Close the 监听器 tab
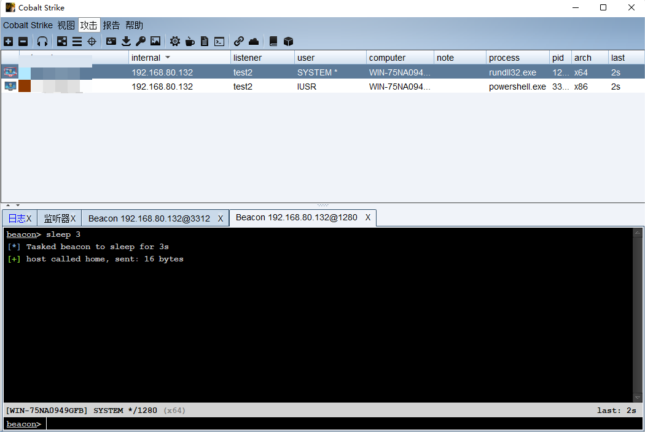 click(73, 218)
